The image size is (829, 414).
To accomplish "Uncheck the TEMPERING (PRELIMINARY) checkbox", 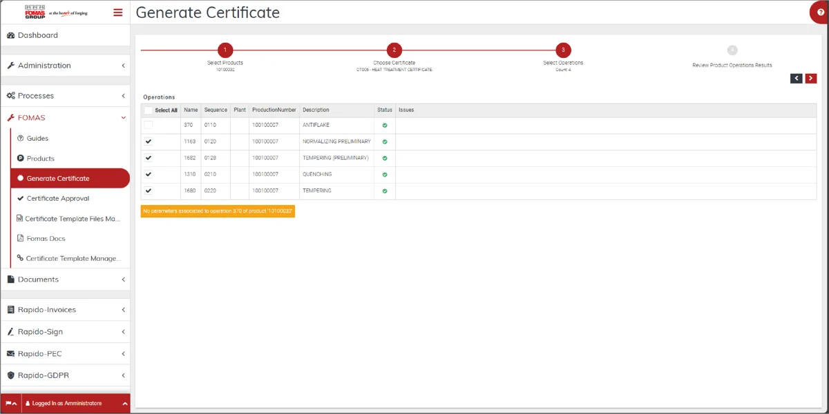I will click(x=149, y=158).
